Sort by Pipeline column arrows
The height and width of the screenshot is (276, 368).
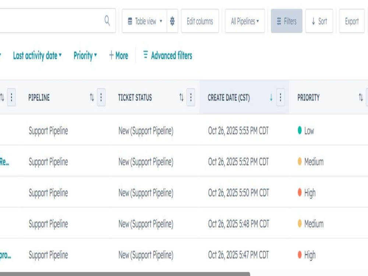[92, 97]
